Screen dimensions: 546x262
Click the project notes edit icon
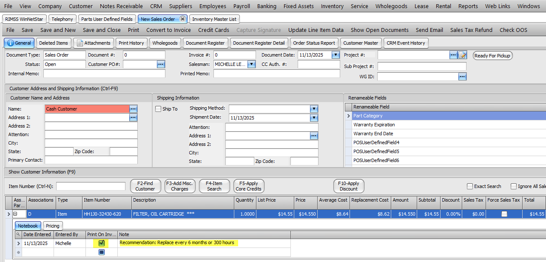pyautogui.click(x=463, y=55)
